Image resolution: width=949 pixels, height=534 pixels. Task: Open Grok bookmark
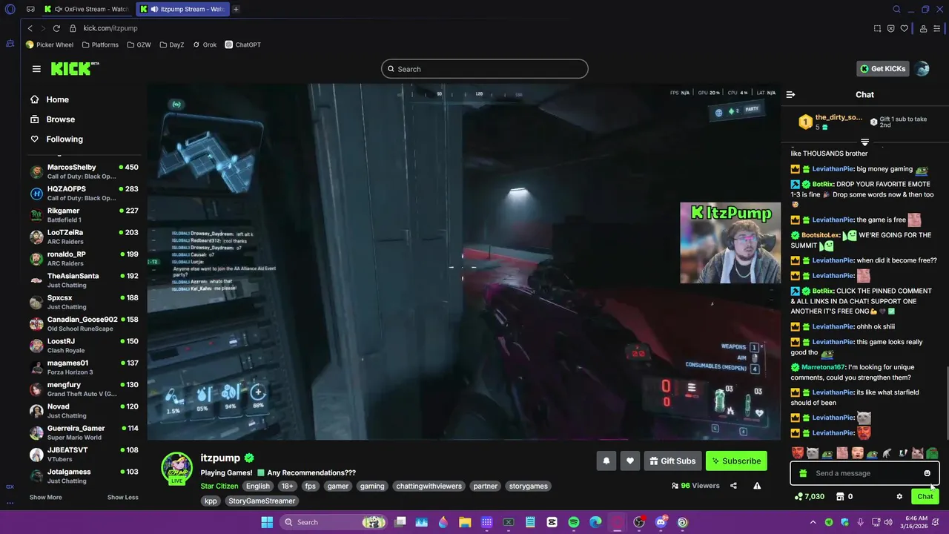(x=205, y=44)
